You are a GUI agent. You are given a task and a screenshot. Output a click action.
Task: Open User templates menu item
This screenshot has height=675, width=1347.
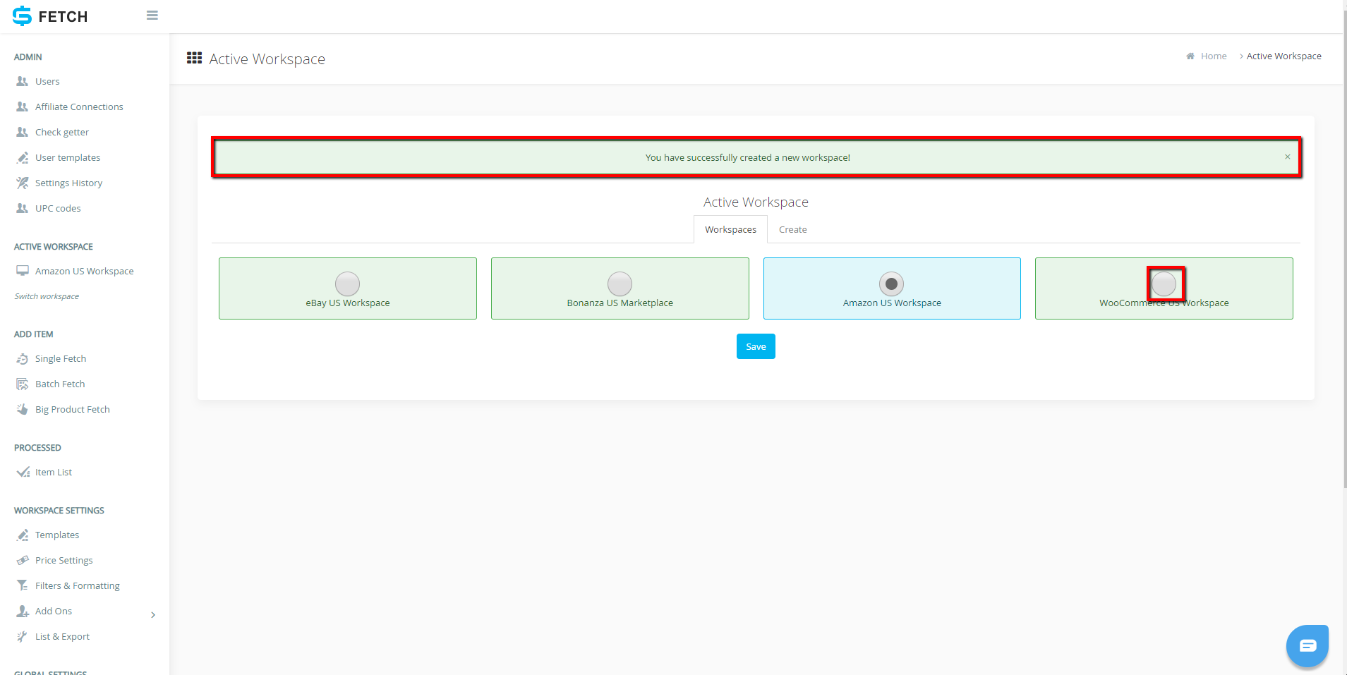click(68, 157)
